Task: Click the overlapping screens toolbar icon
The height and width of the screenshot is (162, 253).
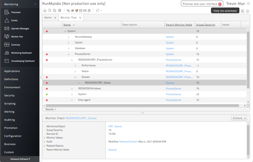Action: coord(68,10)
